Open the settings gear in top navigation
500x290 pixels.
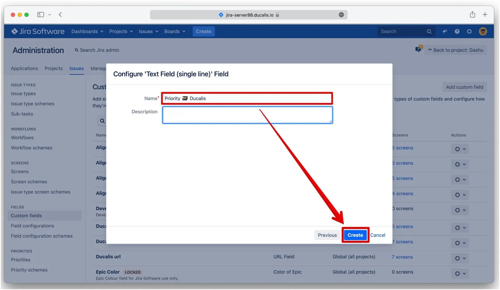coord(469,31)
